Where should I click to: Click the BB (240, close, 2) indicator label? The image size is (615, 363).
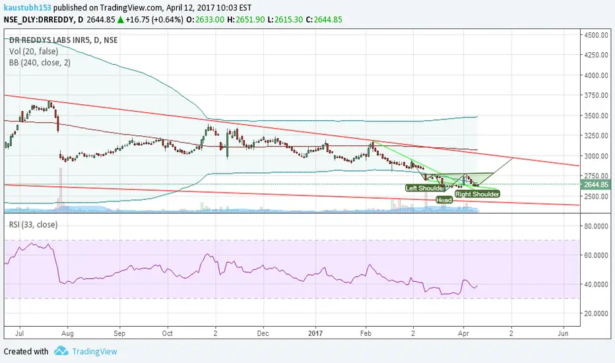40,63
